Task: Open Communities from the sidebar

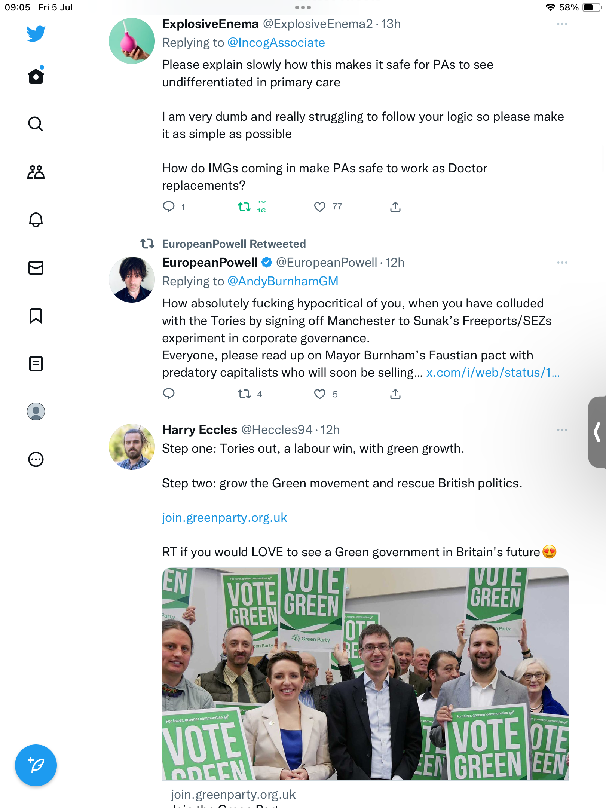Action: tap(36, 172)
